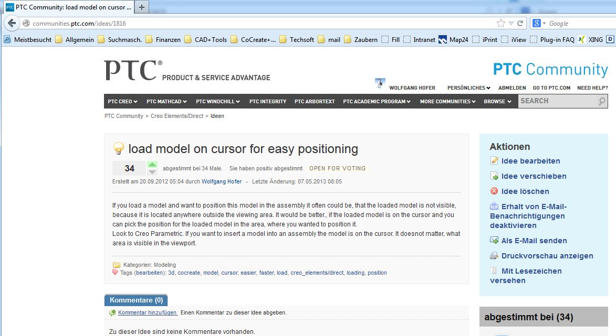This screenshot has width=616, height=336.
Task: Open the Meistbesucht bookmark
Action: [27, 40]
